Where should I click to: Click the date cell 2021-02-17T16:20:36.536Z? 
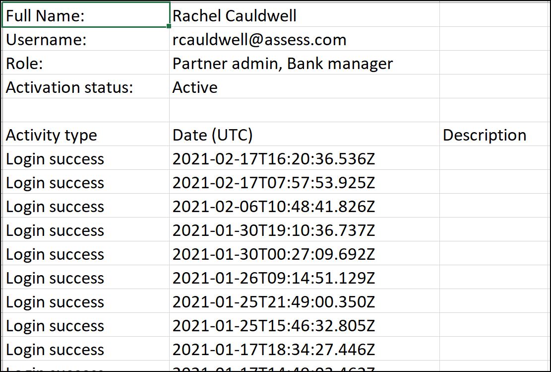coord(273,159)
